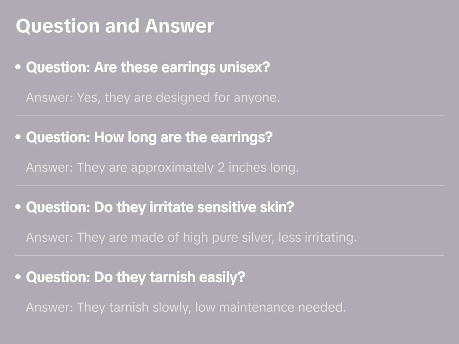459x344 pixels.
Task: Select the answer about tarnishing slowly
Action: 186,307
